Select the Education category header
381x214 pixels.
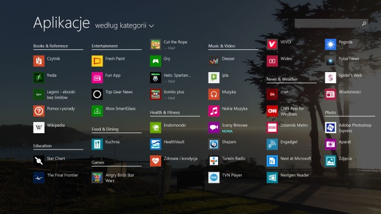point(42,145)
